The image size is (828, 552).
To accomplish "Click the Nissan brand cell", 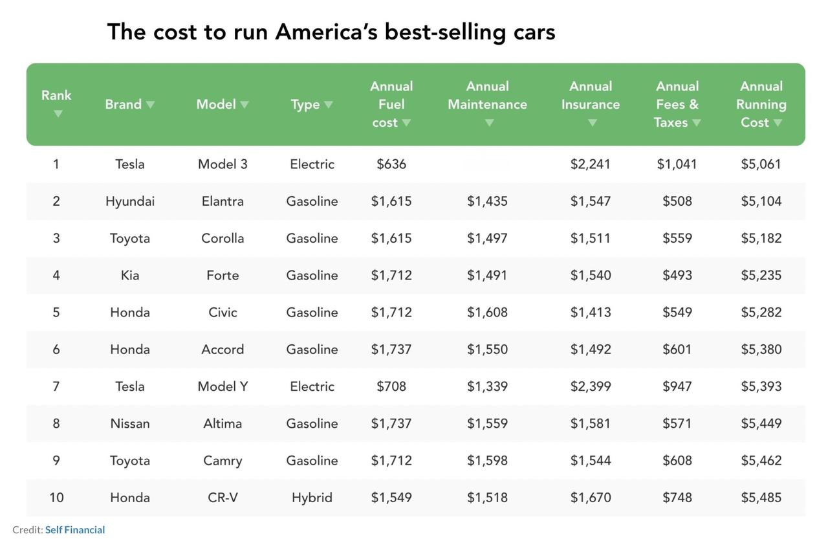I will 130,423.
